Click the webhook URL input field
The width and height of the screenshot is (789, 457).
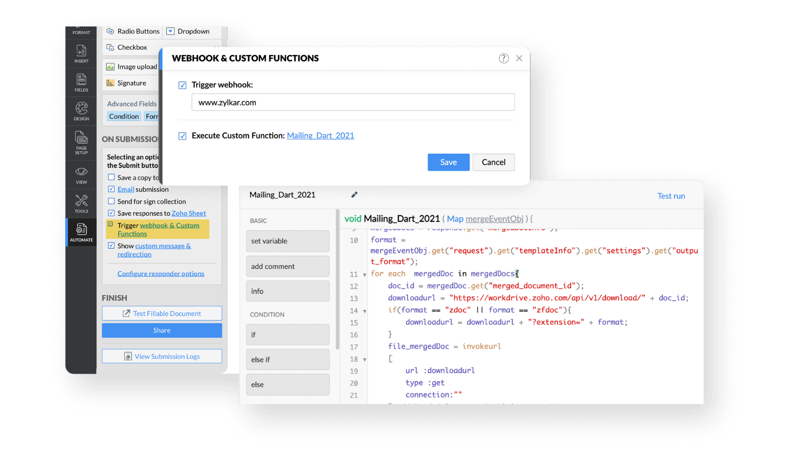click(353, 102)
